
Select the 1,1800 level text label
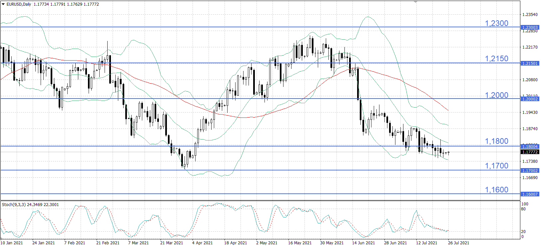(x=496, y=141)
